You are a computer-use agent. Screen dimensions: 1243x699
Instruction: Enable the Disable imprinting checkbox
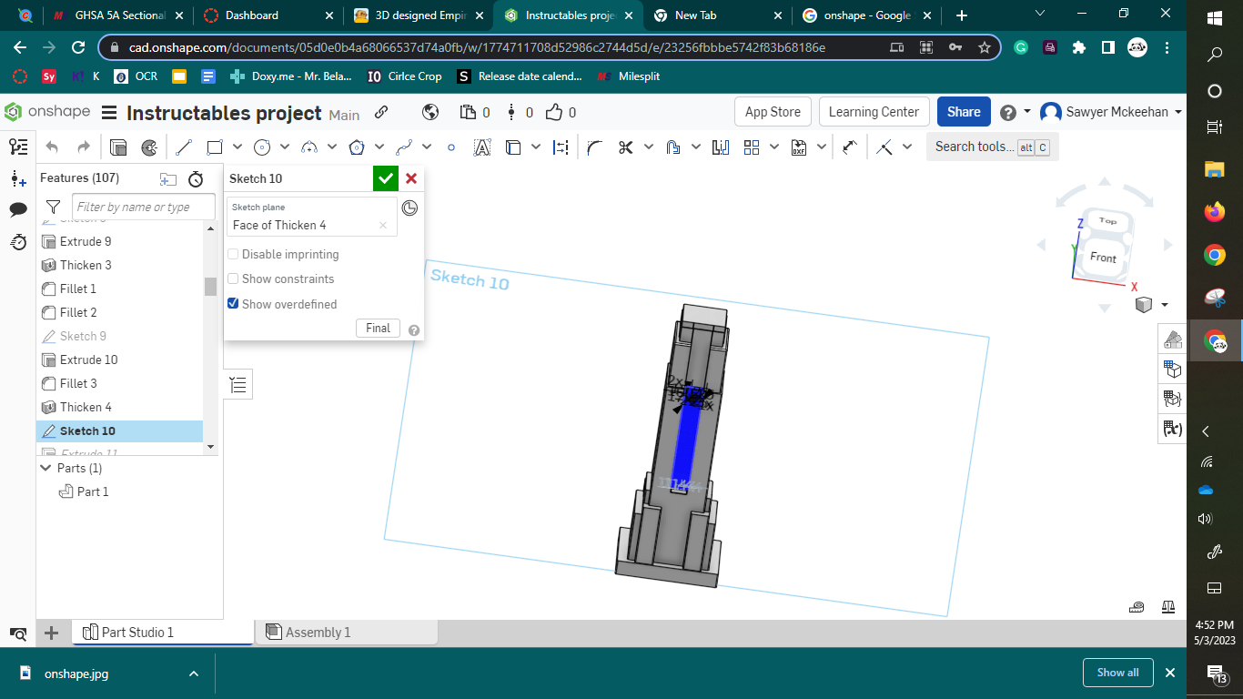click(x=233, y=254)
